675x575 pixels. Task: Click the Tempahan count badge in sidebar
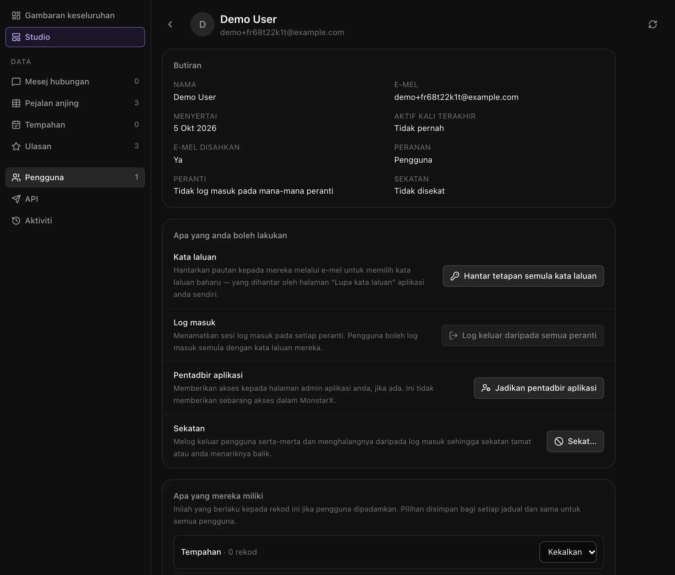tap(136, 125)
